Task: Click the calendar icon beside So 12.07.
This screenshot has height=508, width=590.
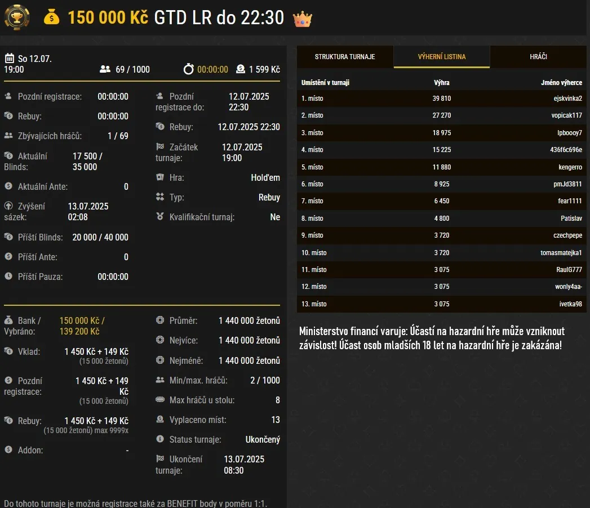Action: 9,58
